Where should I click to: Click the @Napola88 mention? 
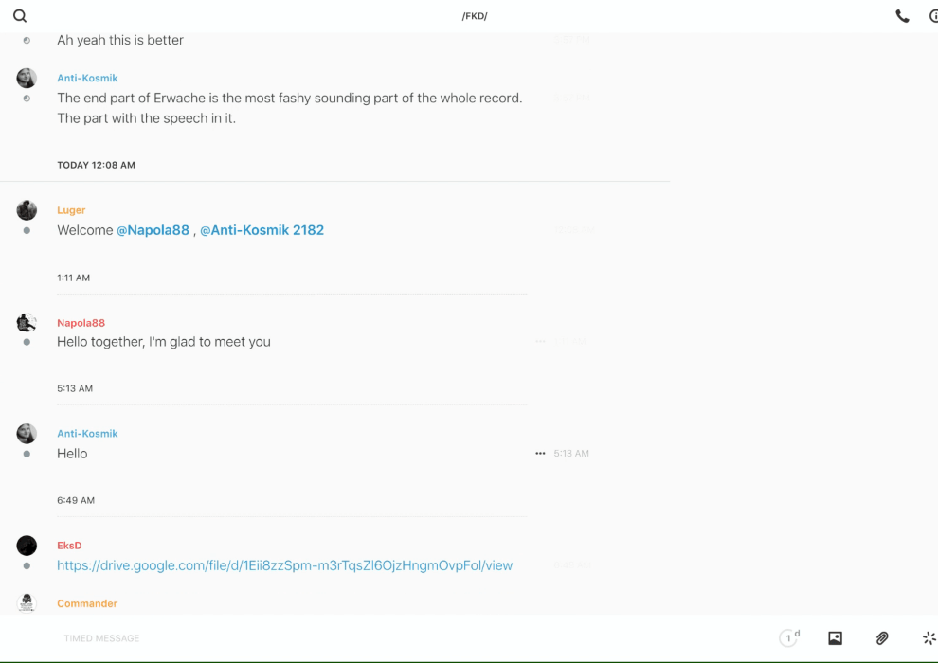(153, 230)
